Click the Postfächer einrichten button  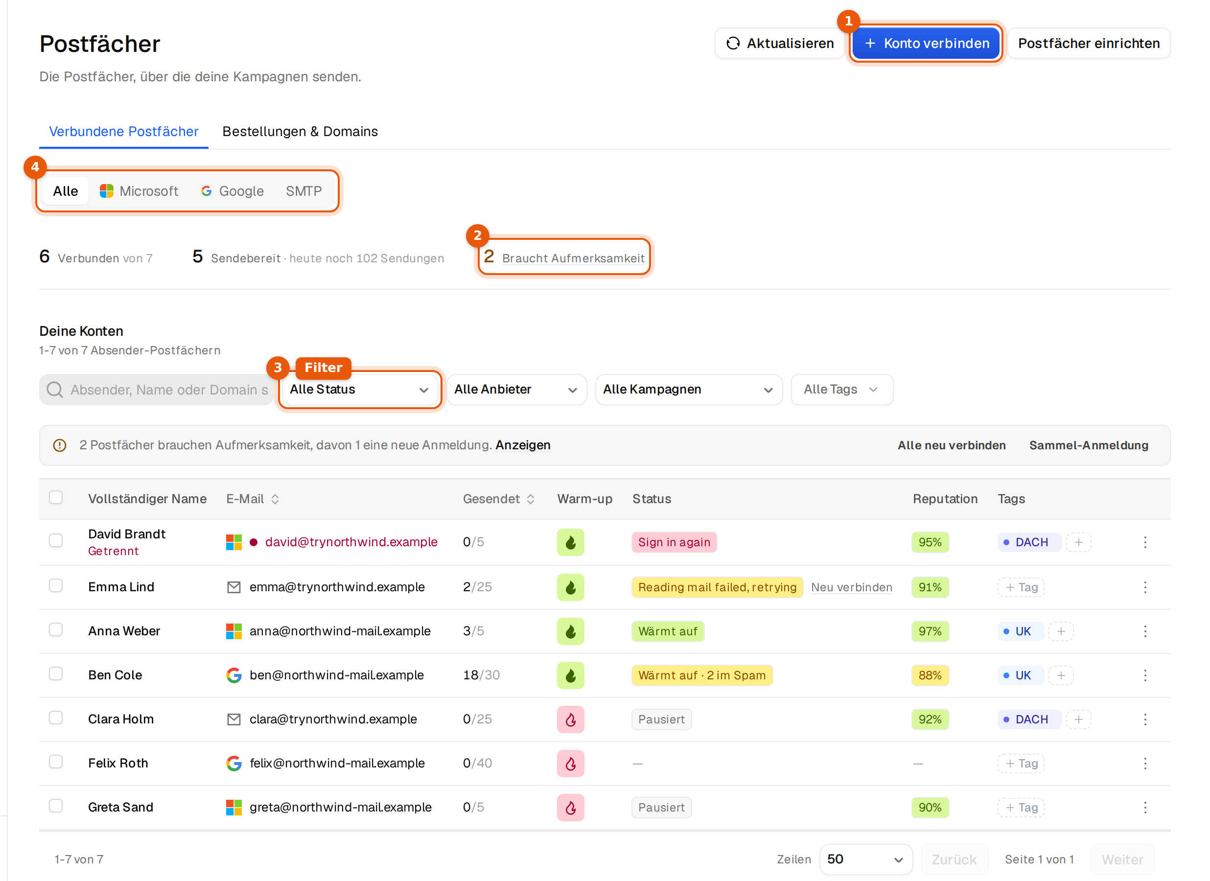[1088, 43]
